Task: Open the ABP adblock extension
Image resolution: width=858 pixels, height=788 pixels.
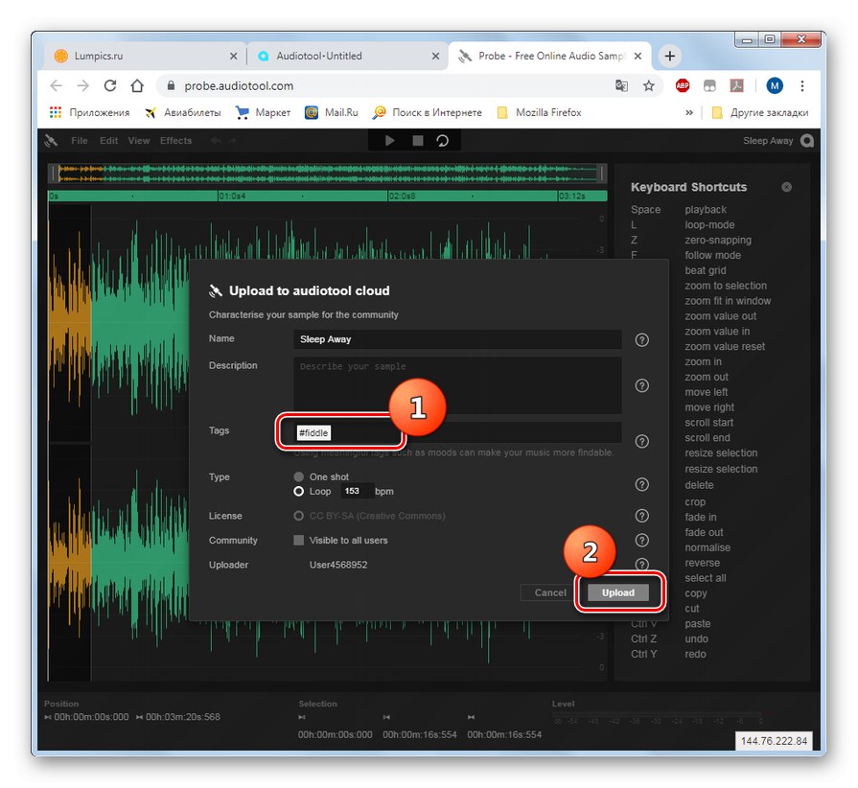Action: point(683,85)
